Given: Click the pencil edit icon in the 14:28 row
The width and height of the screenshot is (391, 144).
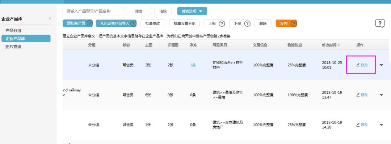Looking at the screenshot, I should [x=358, y=125].
